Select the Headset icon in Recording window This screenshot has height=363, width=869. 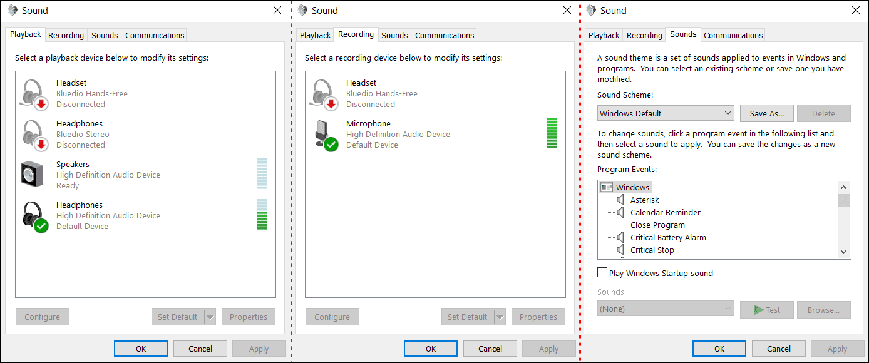(324, 94)
